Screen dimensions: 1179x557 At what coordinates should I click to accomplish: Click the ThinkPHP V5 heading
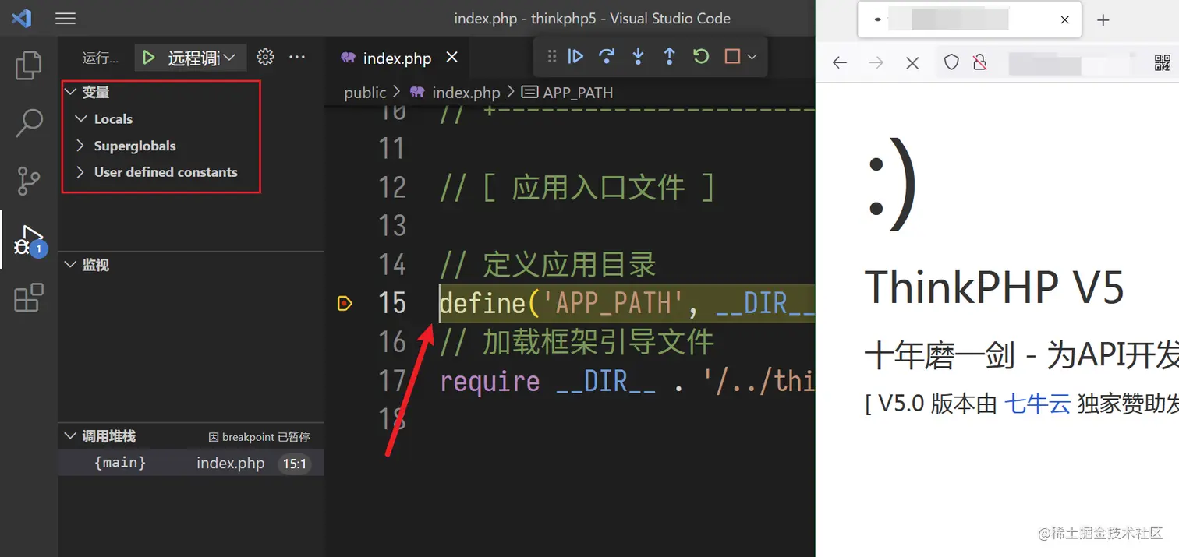[x=994, y=287]
